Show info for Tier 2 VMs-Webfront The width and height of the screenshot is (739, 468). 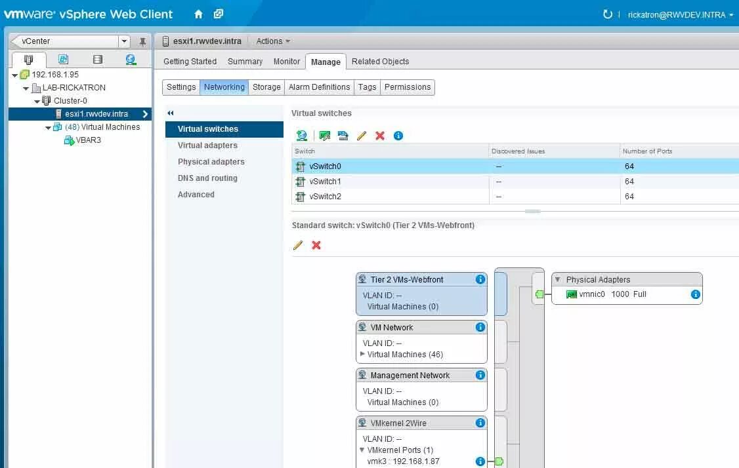pyautogui.click(x=480, y=279)
